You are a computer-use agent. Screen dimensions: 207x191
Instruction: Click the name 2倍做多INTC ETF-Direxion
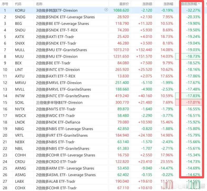(58, 70)
